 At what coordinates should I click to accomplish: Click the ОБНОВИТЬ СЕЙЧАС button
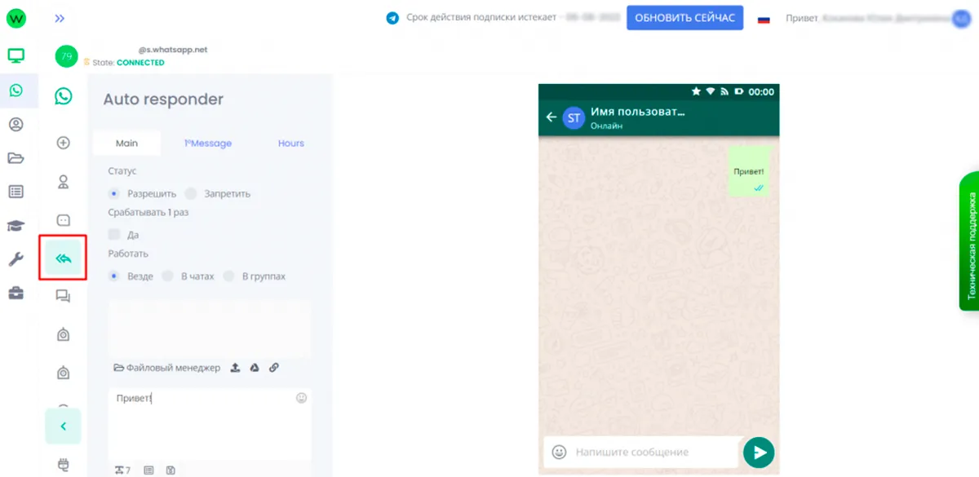(684, 17)
